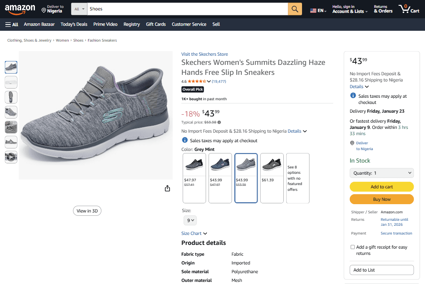Click the Amazon logo
Image resolution: width=425 pixels, height=284 pixels.
click(20, 9)
